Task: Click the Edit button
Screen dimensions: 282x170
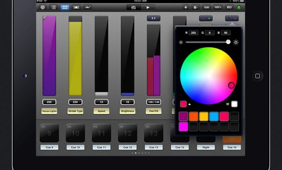Action: click(x=207, y=7)
